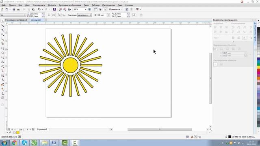260x146 pixels.
Task: Open the color palette flyout arrow at the top
Action: [258, 21]
